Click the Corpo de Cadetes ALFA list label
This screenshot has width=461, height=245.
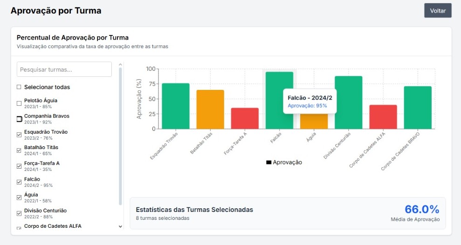[x=53, y=226]
